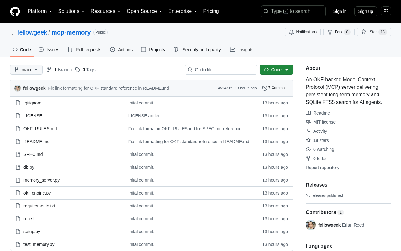Open 'Fix link format in OKF_RULES.md' commit message
This screenshot has width=401, height=251.
(x=185, y=129)
